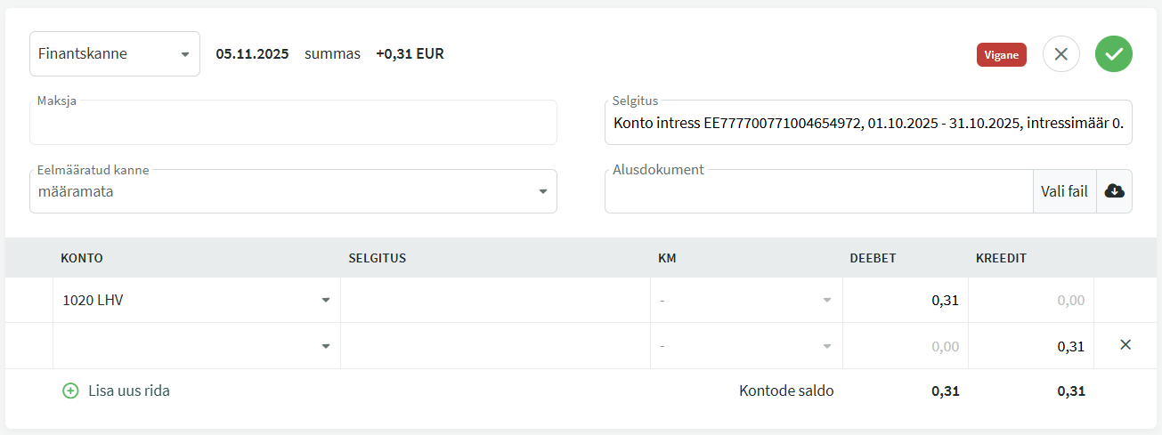
Task: Open the 1020 LHV account dropdown
Action: pos(196,300)
